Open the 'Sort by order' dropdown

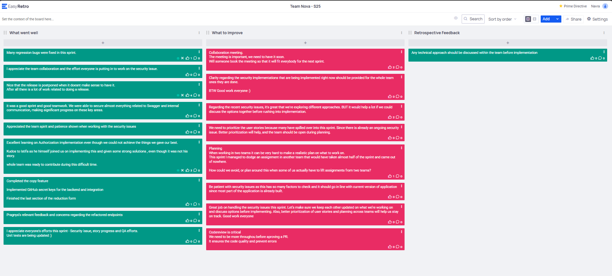(x=502, y=19)
